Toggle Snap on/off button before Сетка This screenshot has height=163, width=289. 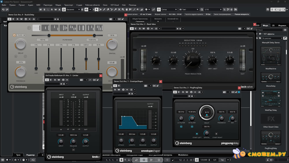[159, 10]
